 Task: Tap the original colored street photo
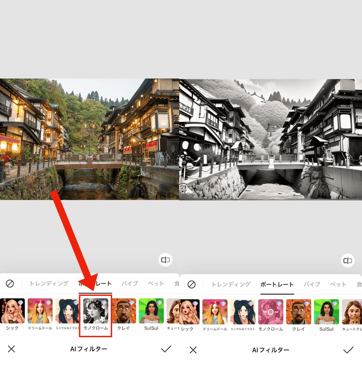point(90,139)
